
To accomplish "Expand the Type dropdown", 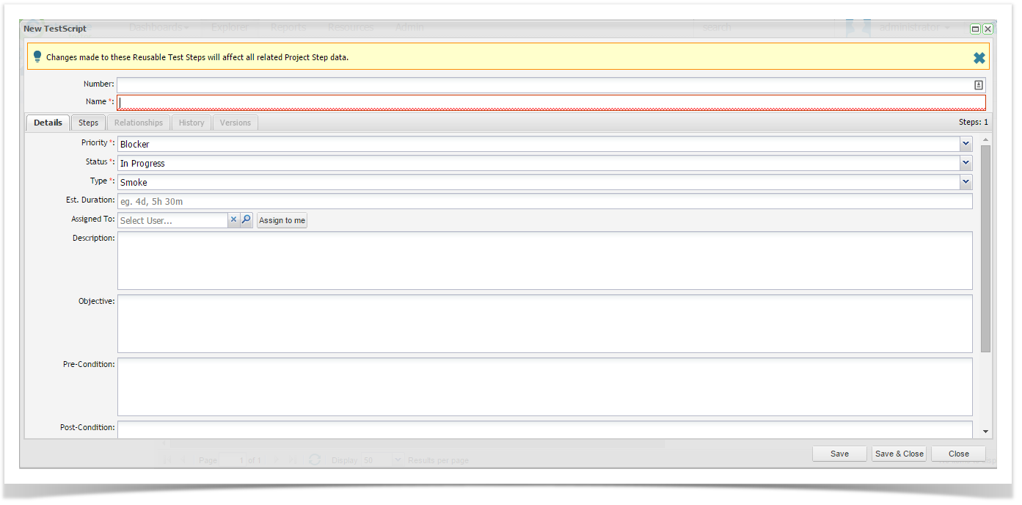I will pos(966,182).
